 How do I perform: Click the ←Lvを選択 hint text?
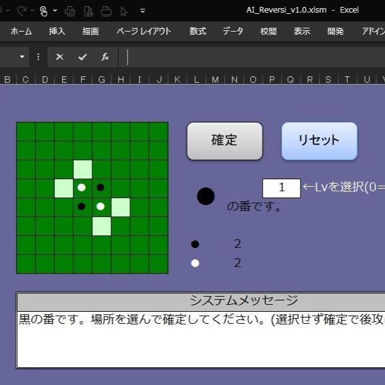344,187
